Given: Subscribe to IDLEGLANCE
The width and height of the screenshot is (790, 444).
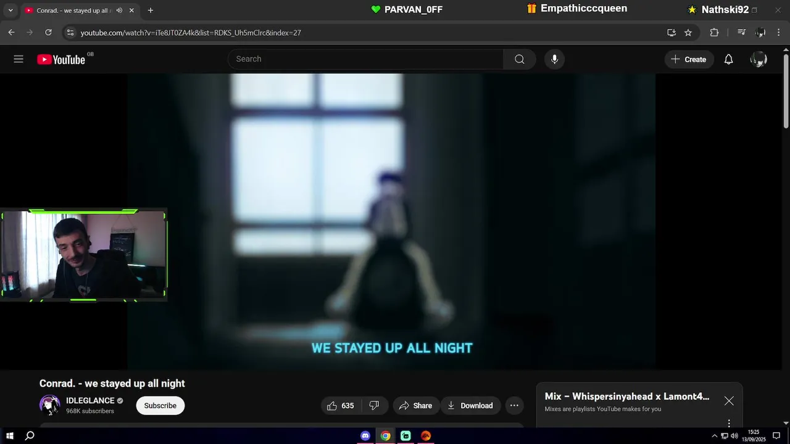Looking at the screenshot, I should pyautogui.click(x=160, y=405).
